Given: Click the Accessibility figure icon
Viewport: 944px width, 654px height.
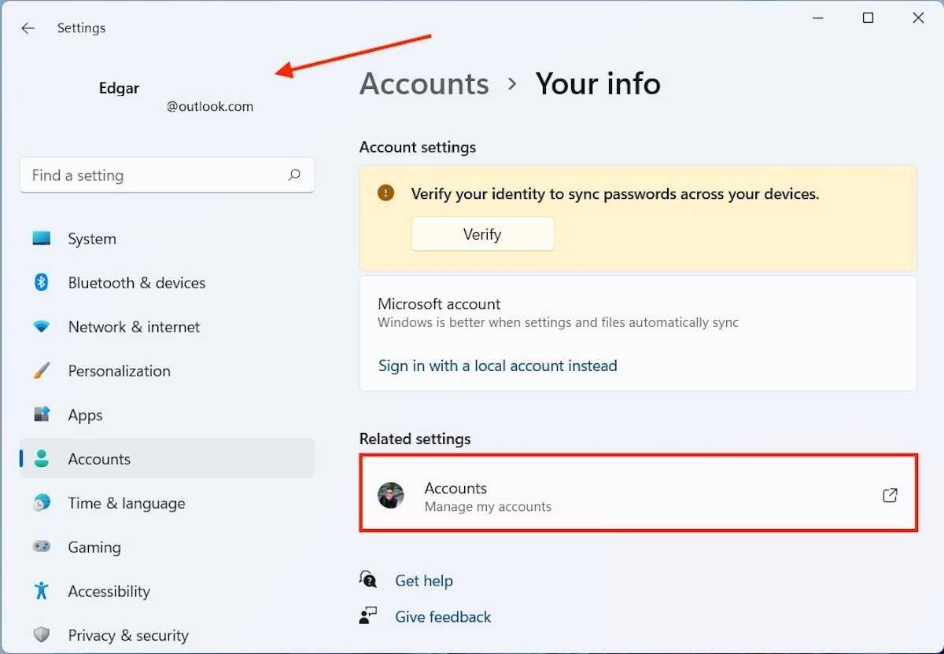Looking at the screenshot, I should point(42,591).
